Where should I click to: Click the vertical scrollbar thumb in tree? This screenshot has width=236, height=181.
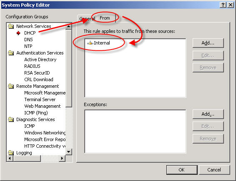pos(69,68)
